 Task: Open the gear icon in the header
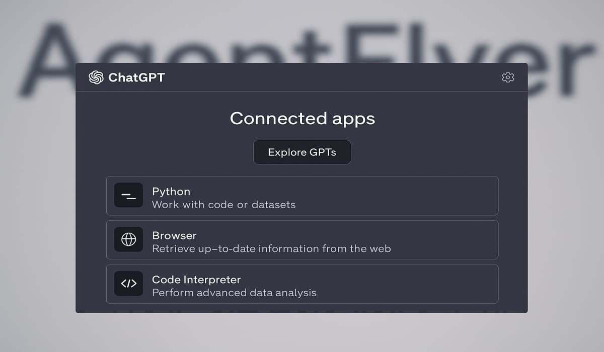[x=508, y=77]
